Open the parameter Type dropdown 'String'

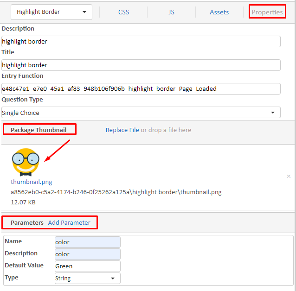click(x=88, y=278)
